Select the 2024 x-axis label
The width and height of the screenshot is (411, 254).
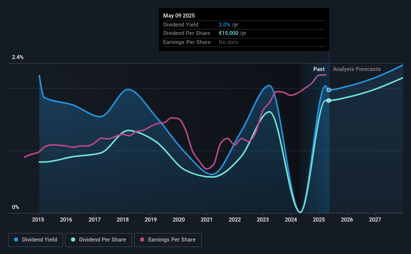291,219
